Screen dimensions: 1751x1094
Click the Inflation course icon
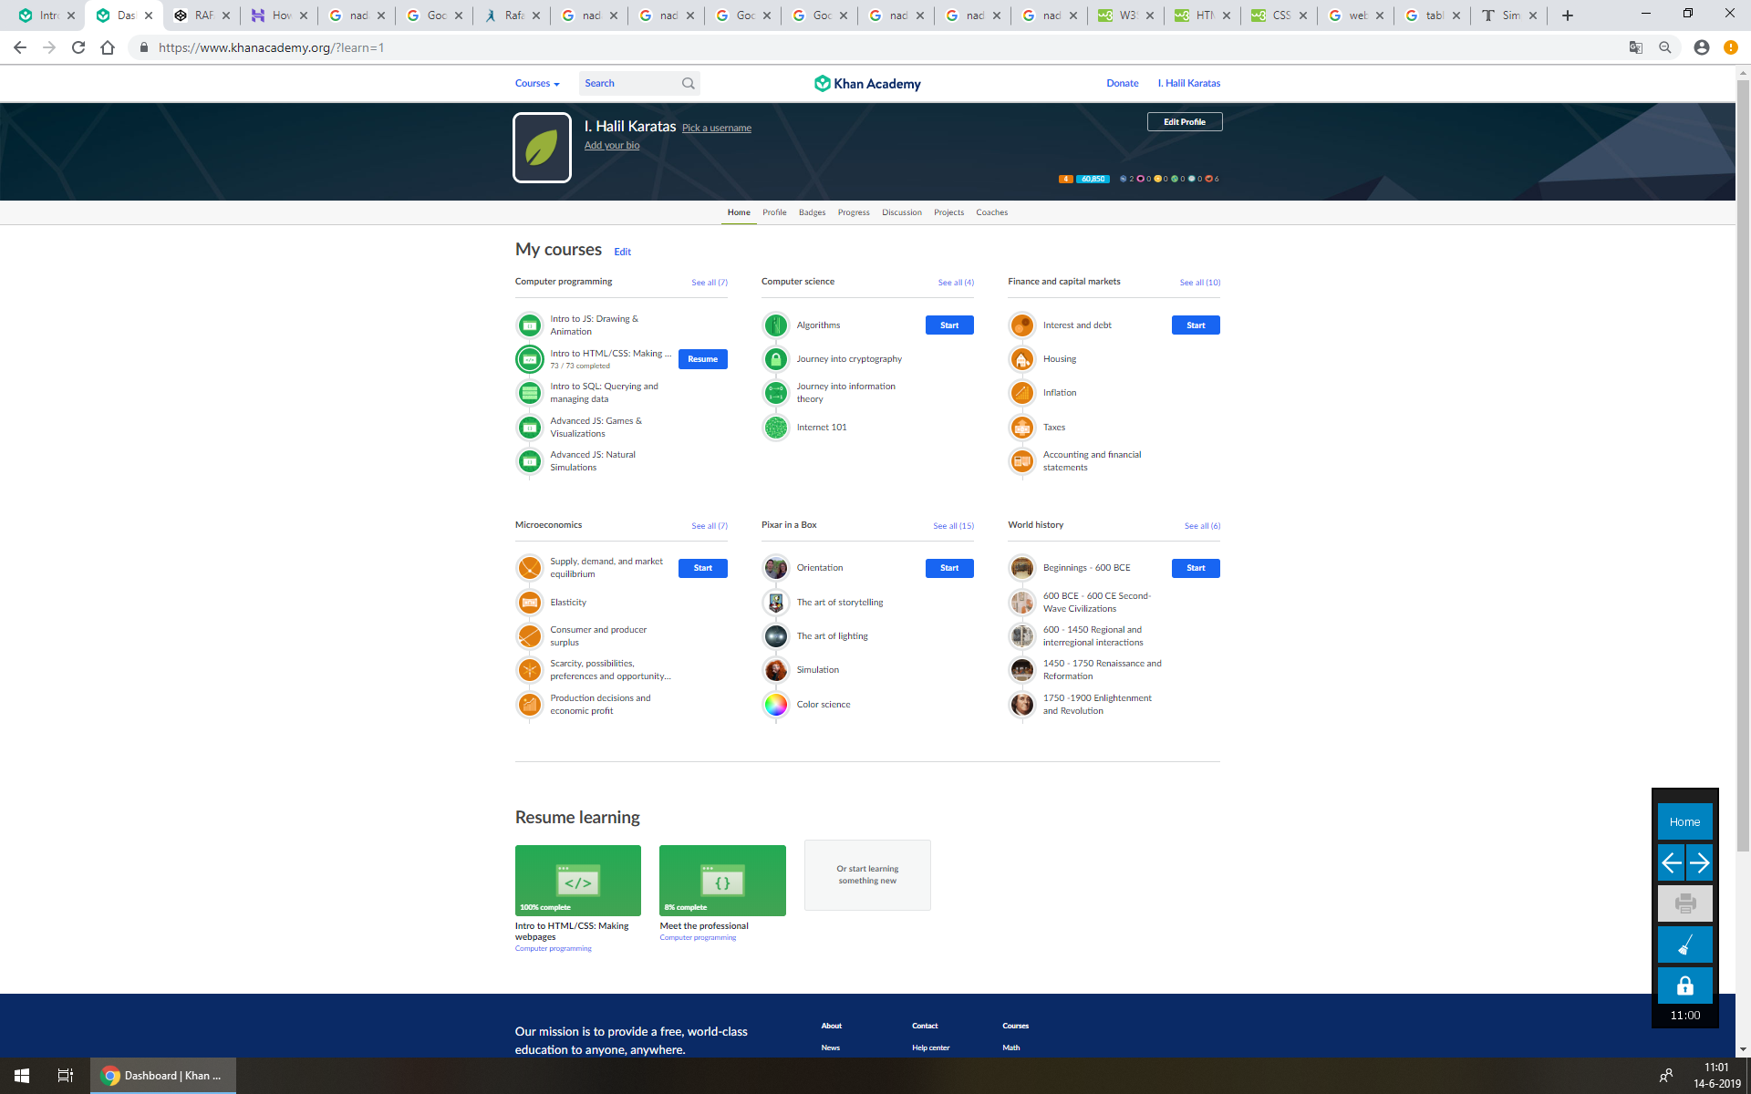tap(1022, 393)
